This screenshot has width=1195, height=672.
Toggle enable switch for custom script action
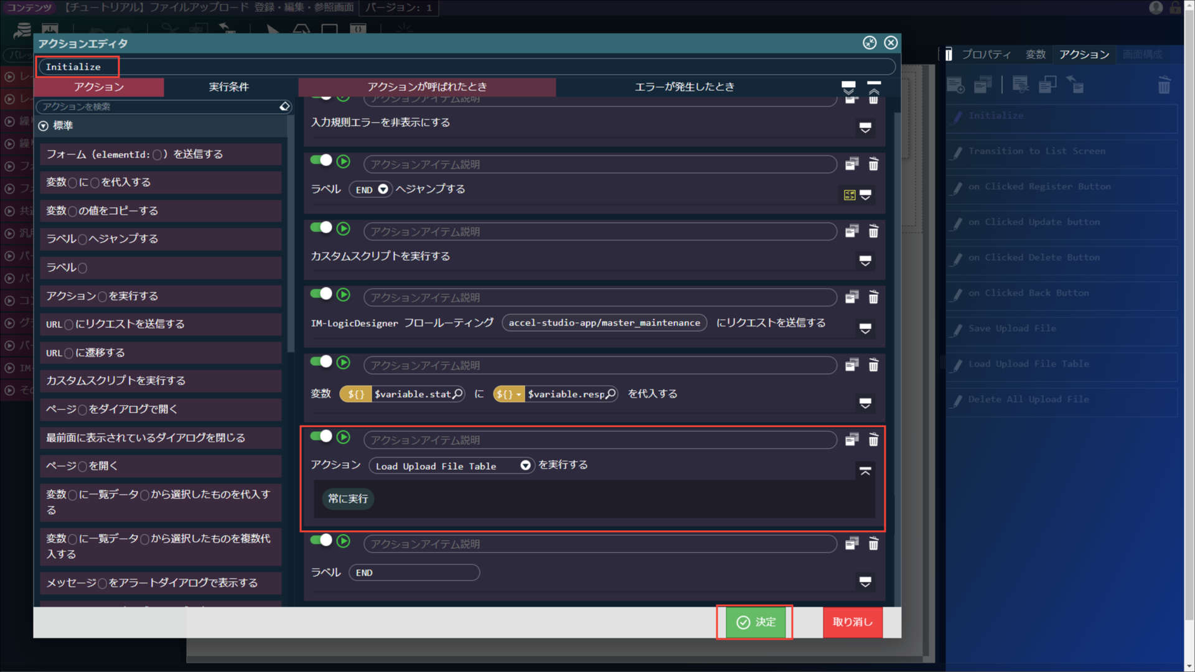(x=322, y=228)
